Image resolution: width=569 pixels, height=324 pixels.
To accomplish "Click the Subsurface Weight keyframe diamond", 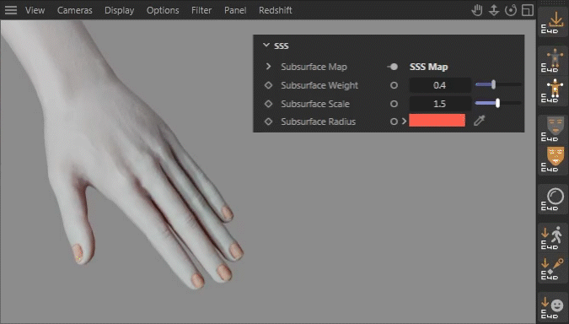I will pos(268,85).
